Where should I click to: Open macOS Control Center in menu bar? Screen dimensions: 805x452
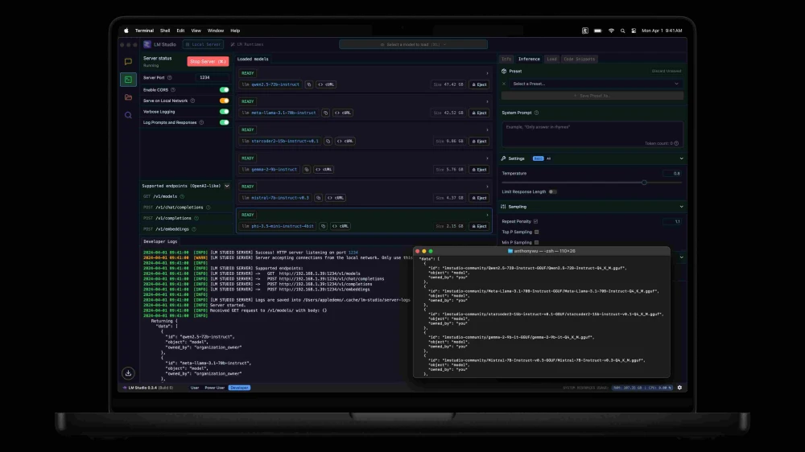coord(634,31)
